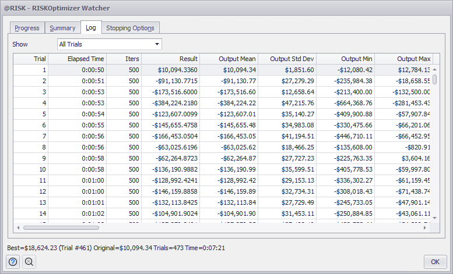Open the Show dropdown arrow
This screenshot has width=453, height=274.
[x=157, y=44]
